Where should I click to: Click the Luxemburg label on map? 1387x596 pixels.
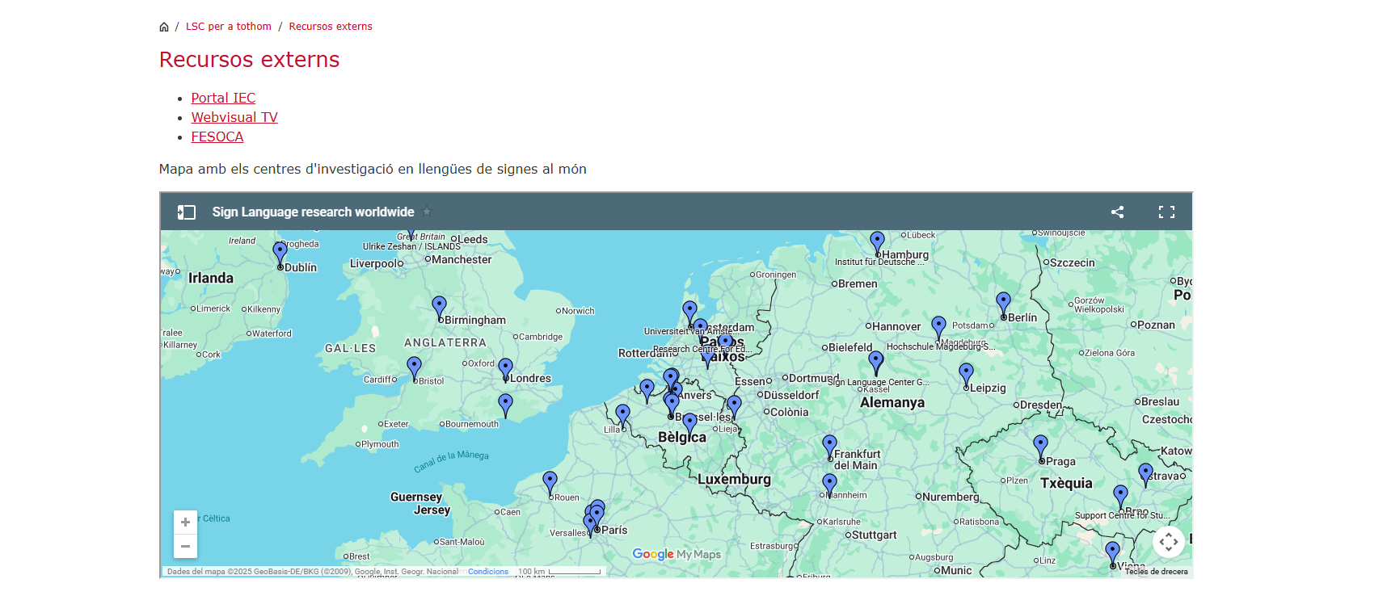click(x=734, y=480)
